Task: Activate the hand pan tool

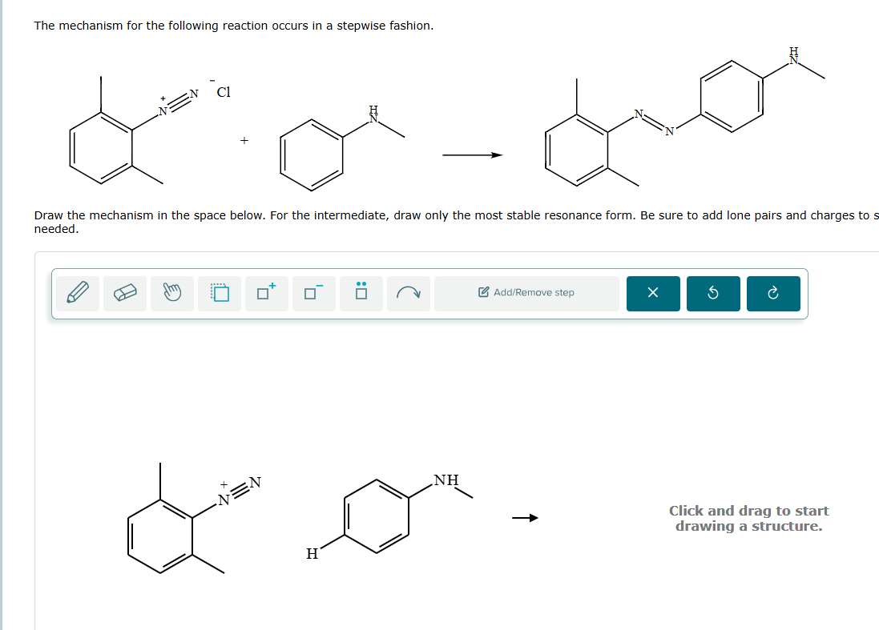Action: pyautogui.click(x=172, y=292)
